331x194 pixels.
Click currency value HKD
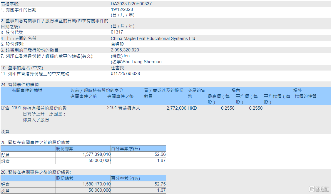(192, 108)
